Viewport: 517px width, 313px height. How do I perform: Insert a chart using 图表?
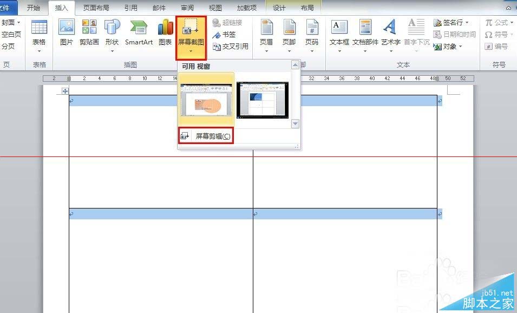(x=165, y=34)
